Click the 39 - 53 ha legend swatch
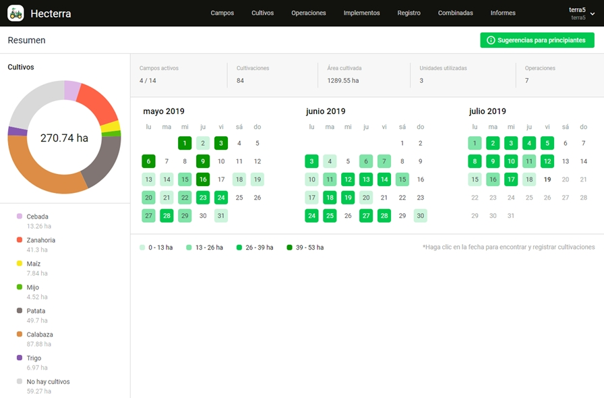Image resolution: width=604 pixels, height=398 pixels. pyautogui.click(x=290, y=248)
